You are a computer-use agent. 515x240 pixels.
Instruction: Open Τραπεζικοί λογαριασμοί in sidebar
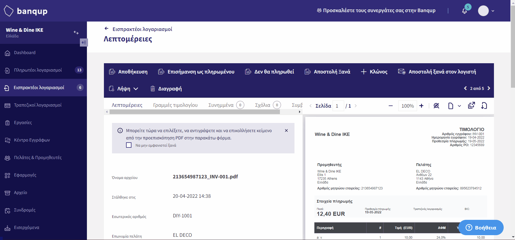tap(43, 105)
